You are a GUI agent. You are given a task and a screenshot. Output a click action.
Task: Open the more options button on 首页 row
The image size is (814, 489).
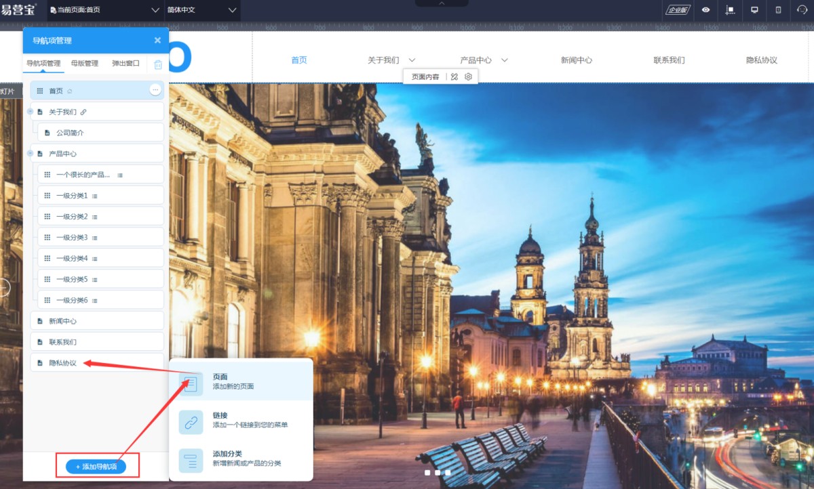click(x=155, y=90)
